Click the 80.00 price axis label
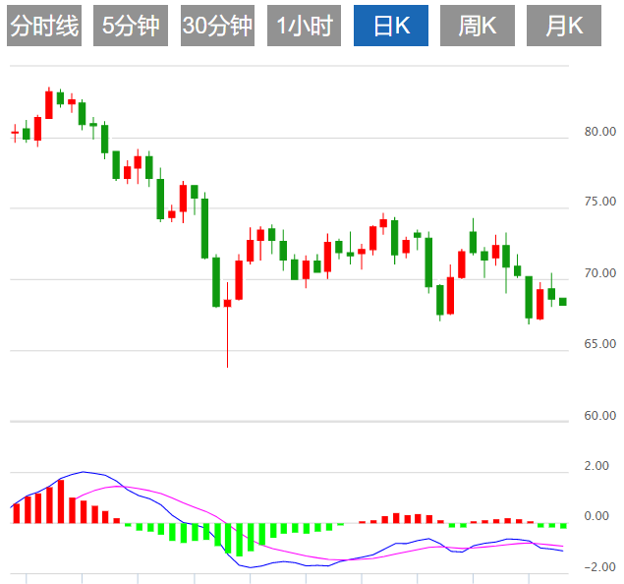 [x=599, y=132]
